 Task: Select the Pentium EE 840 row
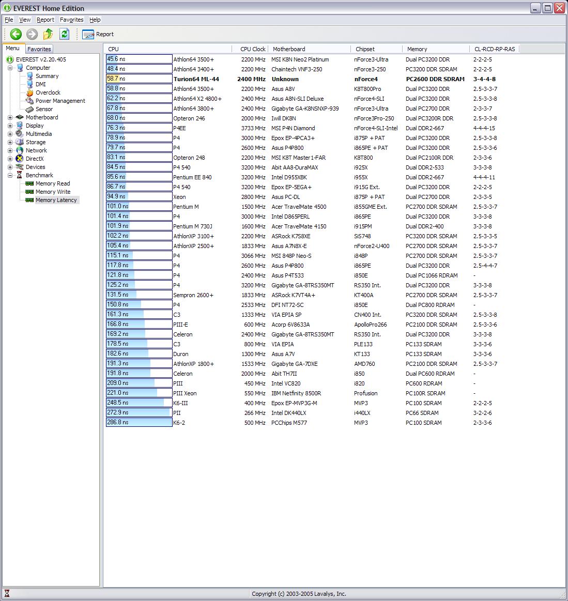pos(301,177)
